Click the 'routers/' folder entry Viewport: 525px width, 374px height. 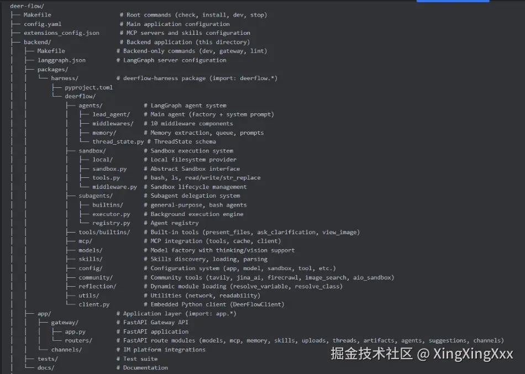click(x=78, y=340)
